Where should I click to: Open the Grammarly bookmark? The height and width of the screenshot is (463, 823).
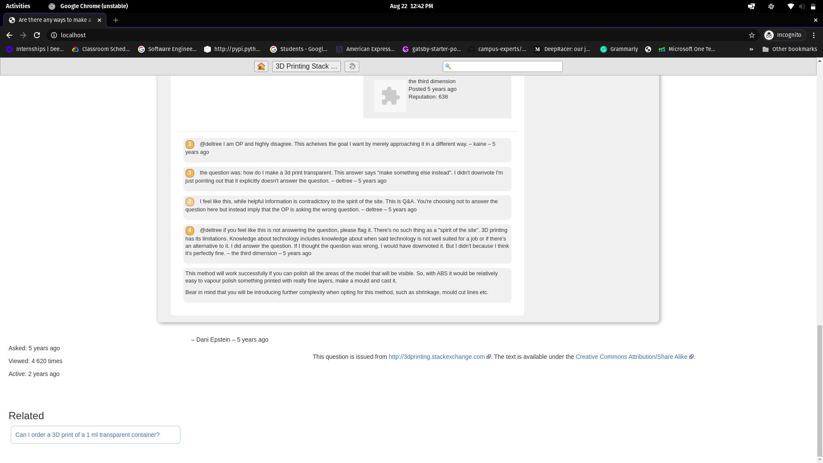tap(619, 49)
